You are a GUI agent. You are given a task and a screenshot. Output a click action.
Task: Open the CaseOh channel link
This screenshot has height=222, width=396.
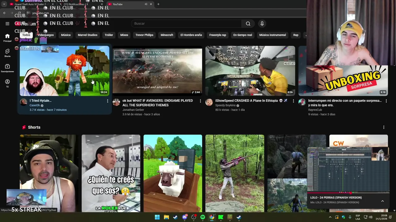pyautogui.click(x=35, y=105)
